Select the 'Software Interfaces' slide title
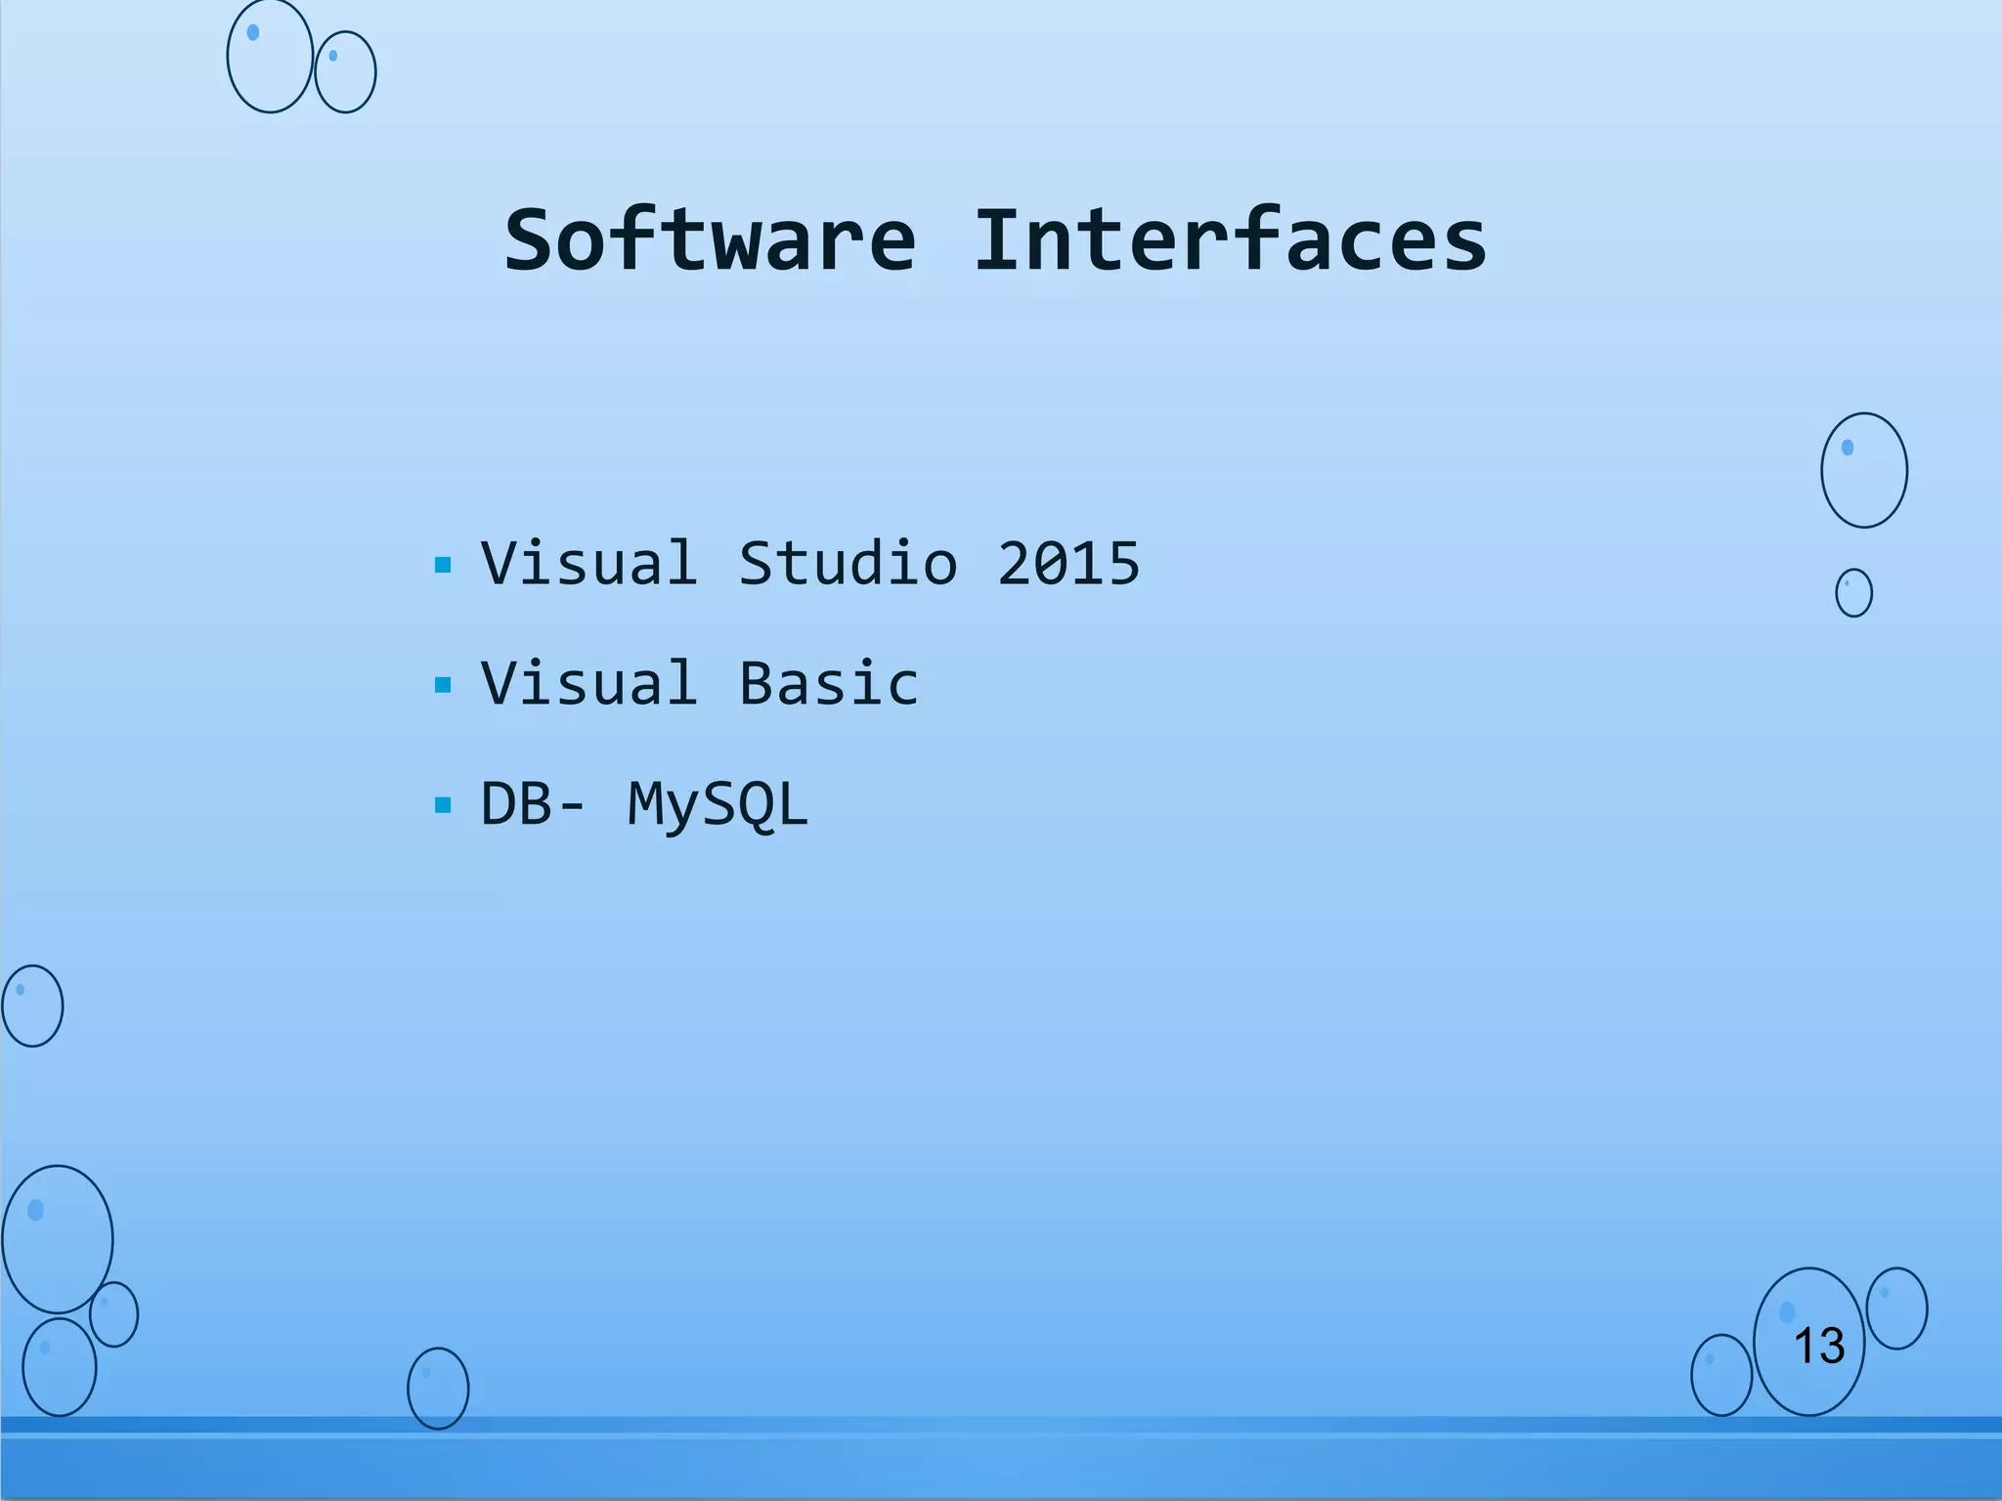The width and height of the screenshot is (2002, 1501). coord(995,240)
